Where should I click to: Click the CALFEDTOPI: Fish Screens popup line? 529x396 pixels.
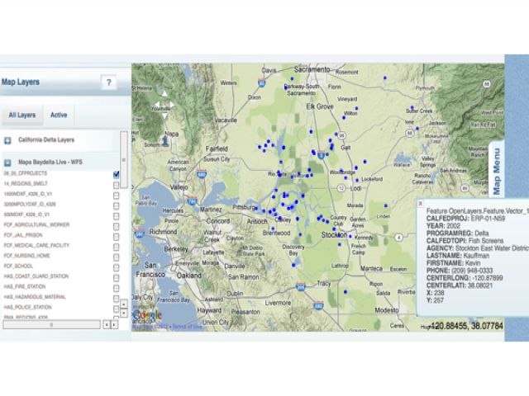coord(465,241)
